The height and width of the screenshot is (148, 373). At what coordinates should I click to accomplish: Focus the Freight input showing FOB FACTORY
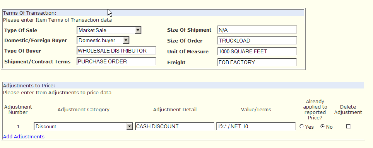click(257, 62)
